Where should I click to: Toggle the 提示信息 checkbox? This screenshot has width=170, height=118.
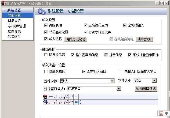pos(106,55)
